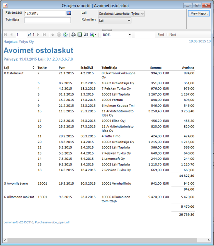
Task: Click the Avoimet ostolaskut report title
Action: 38,50
